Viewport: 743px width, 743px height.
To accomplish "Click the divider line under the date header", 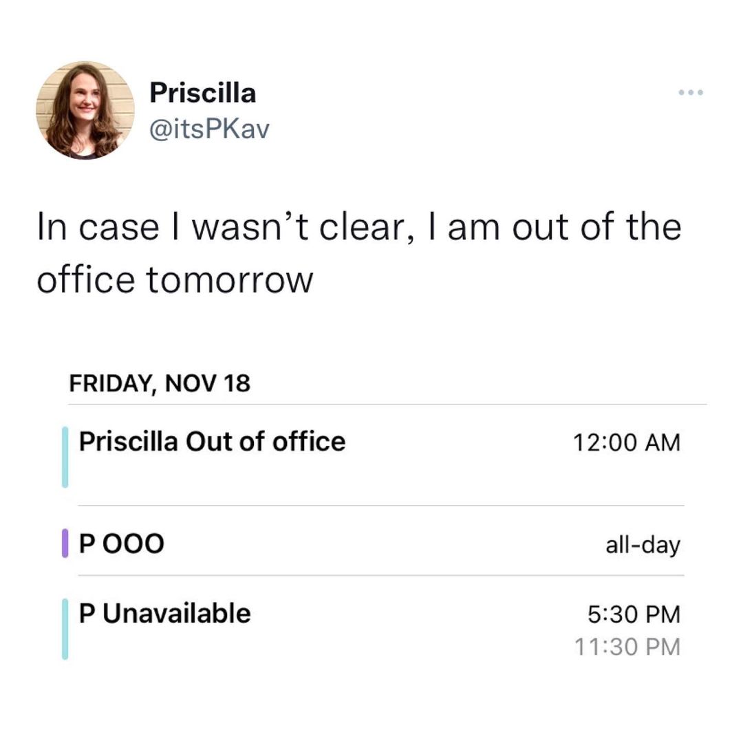I will point(385,405).
